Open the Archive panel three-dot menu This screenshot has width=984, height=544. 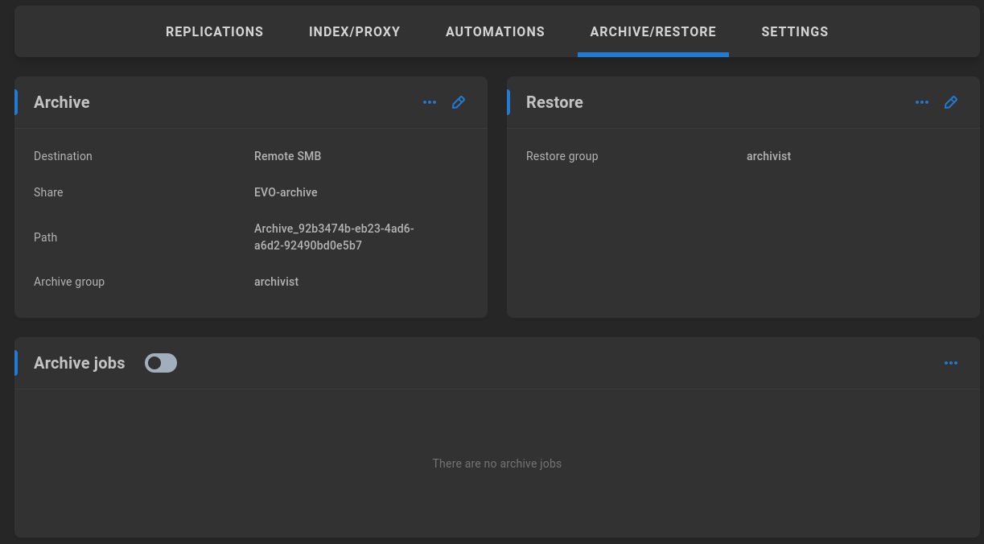click(x=430, y=102)
